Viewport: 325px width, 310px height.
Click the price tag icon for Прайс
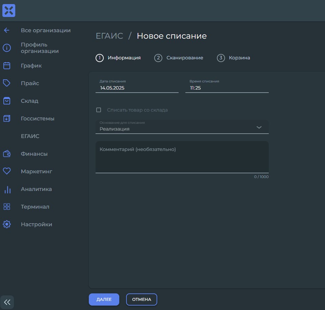tap(7, 83)
